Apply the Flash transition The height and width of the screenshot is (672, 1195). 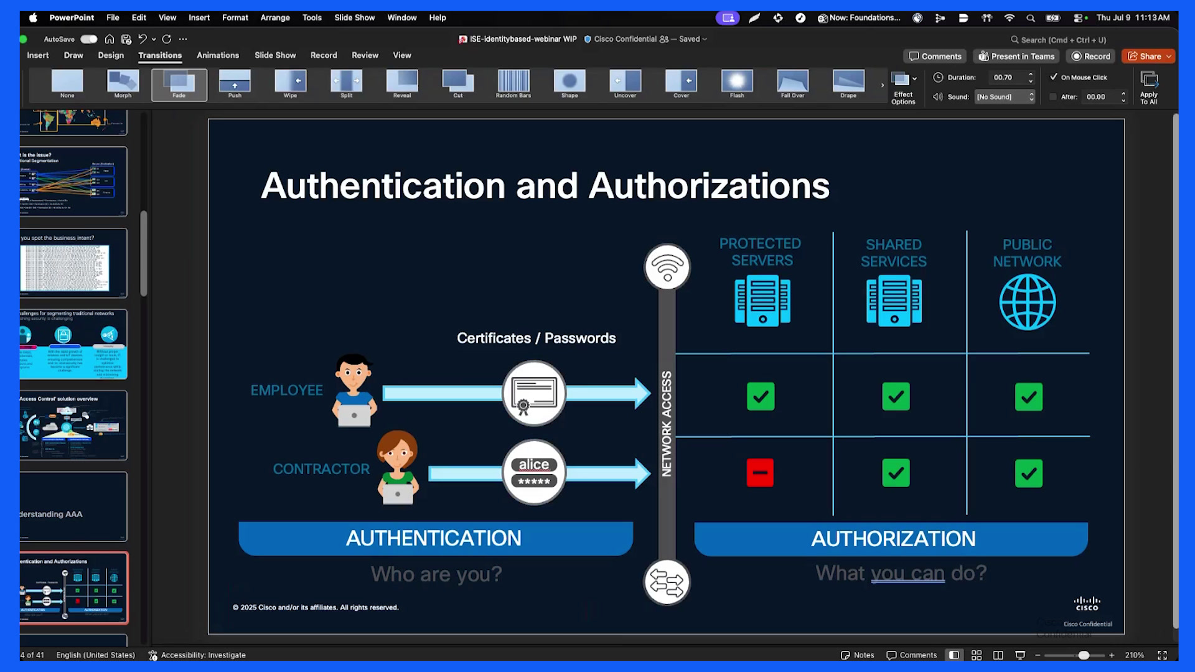pos(737,84)
